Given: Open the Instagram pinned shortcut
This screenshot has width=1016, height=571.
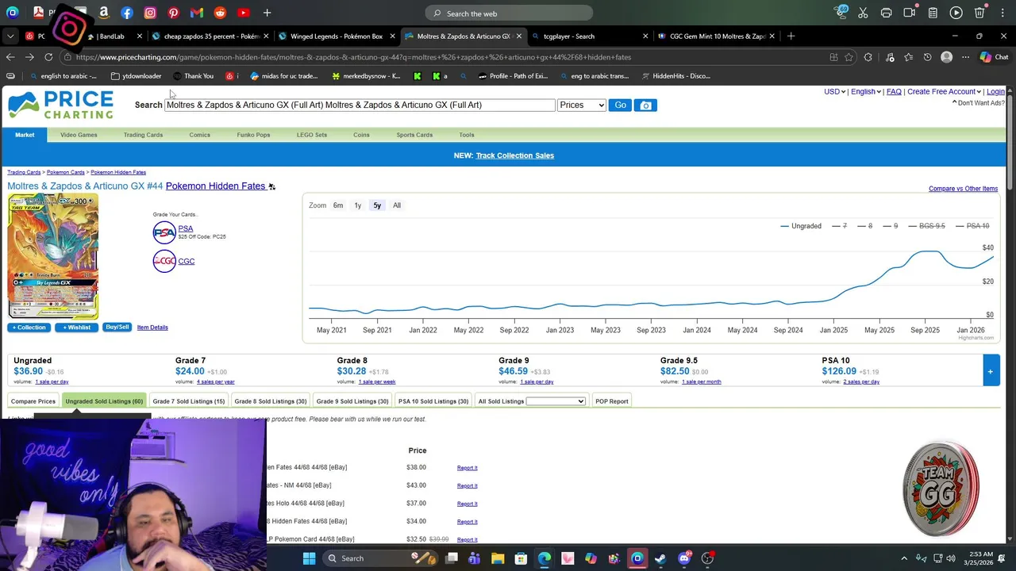Looking at the screenshot, I should (x=150, y=13).
